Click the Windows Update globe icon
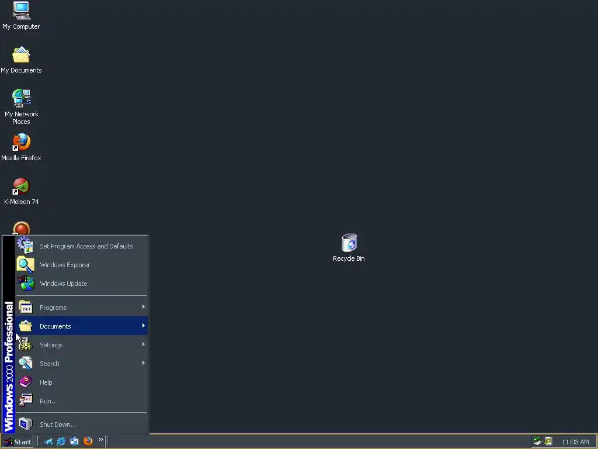 (x=26, y=284)
